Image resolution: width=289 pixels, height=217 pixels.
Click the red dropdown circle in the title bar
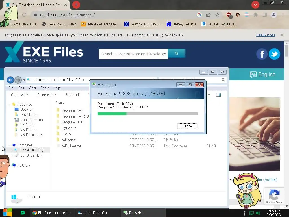(255, 5)
